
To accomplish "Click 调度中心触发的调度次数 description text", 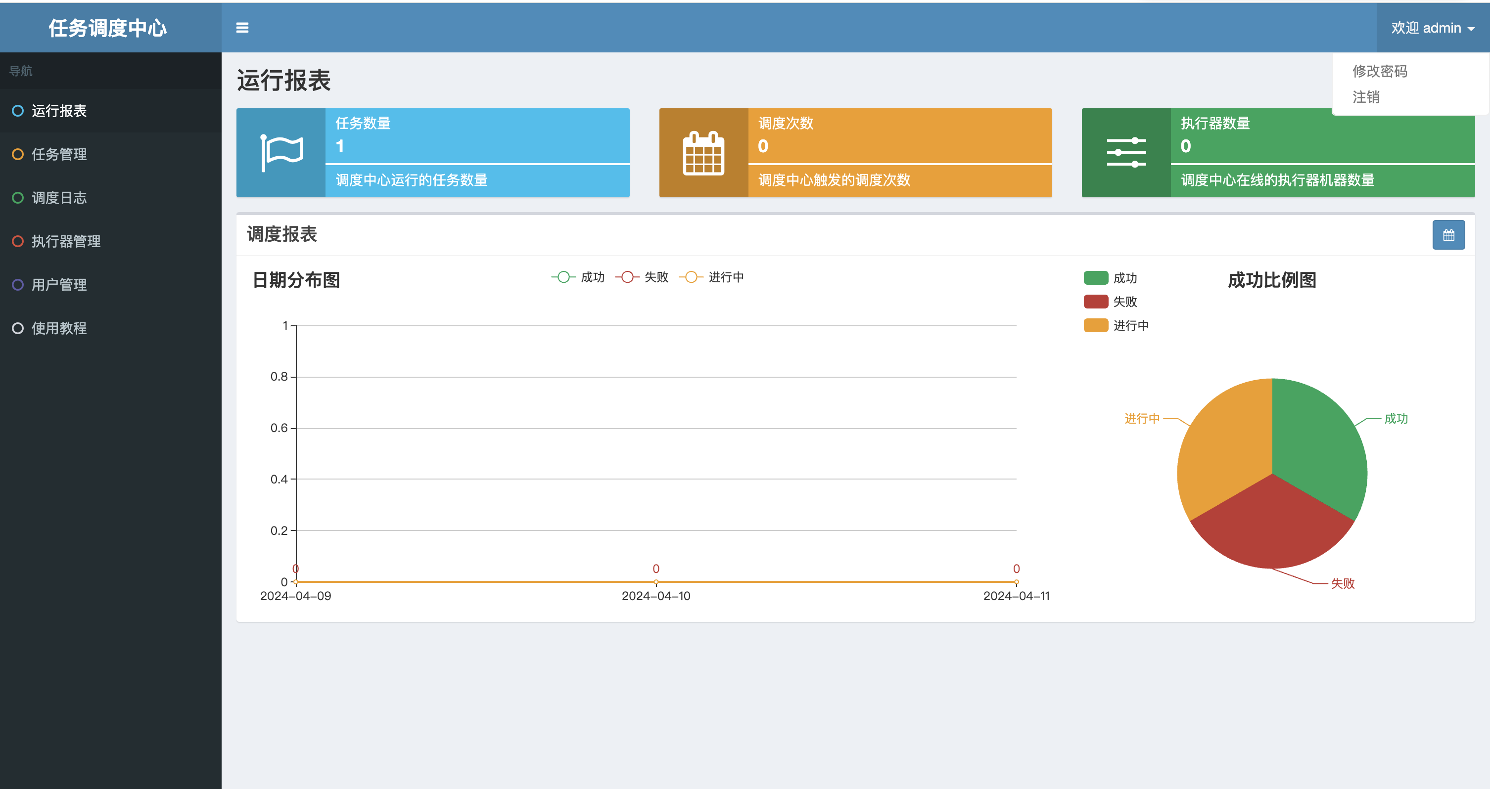I will point(834,180).
